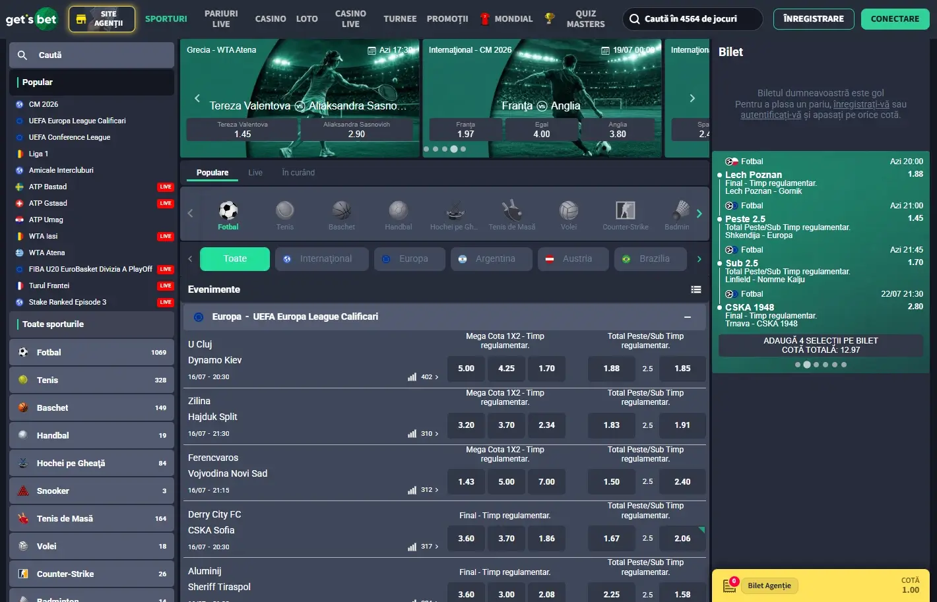
Task: Select the Hochei pe Gheață carousel icon
Action: point(455,210)
